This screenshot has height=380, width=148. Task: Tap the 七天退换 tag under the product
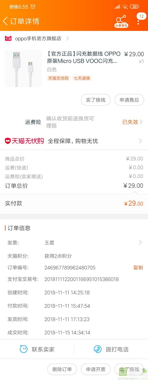pos(82,78)
